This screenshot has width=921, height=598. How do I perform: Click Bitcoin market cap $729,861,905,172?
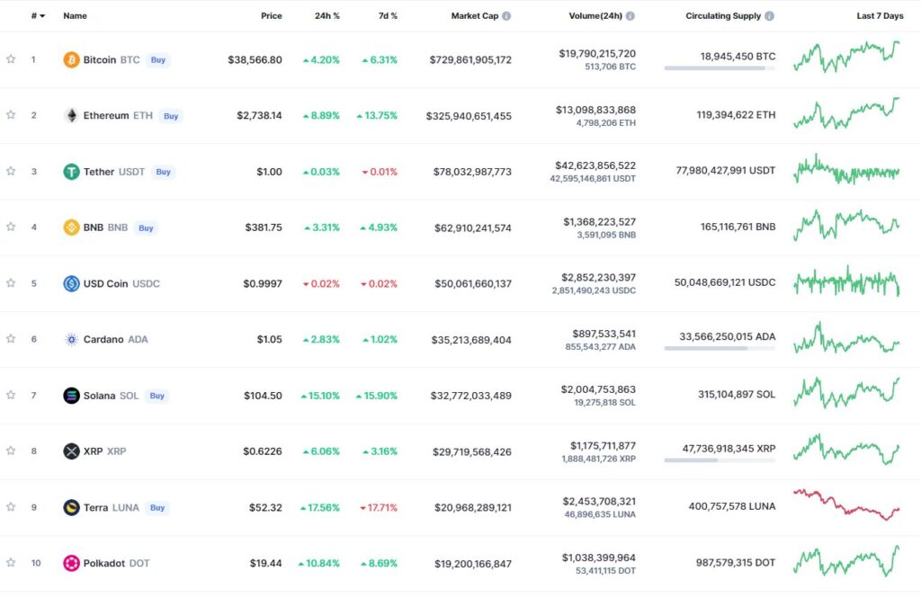[x=470, y=60]
